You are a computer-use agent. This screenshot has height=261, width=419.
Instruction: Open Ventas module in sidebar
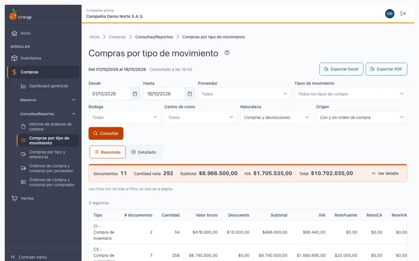tap(43, 198)
